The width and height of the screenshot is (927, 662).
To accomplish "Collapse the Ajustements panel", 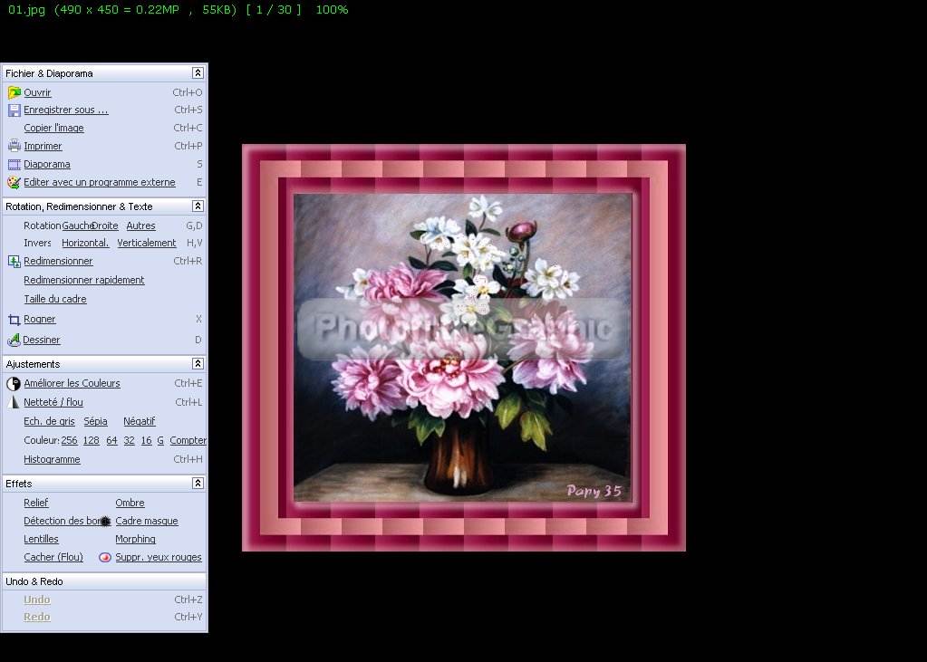I will click(198, 364).
